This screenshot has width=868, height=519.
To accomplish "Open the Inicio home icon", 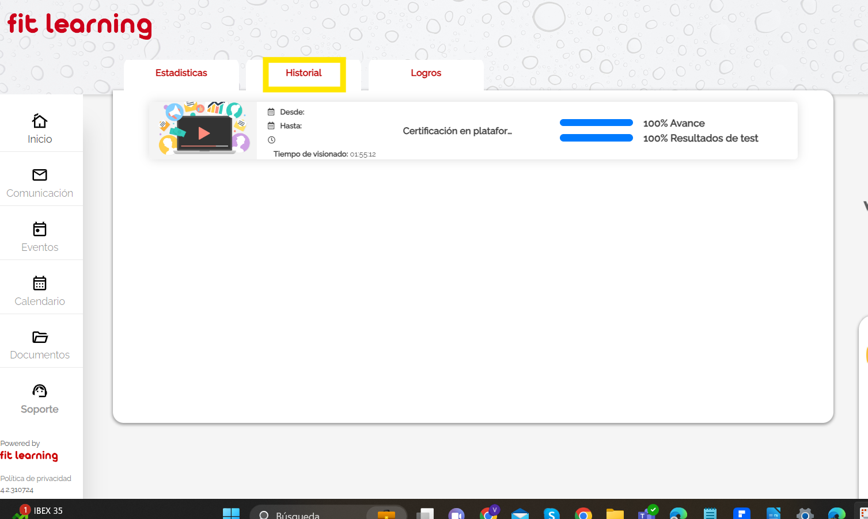I will coord(40,121).
